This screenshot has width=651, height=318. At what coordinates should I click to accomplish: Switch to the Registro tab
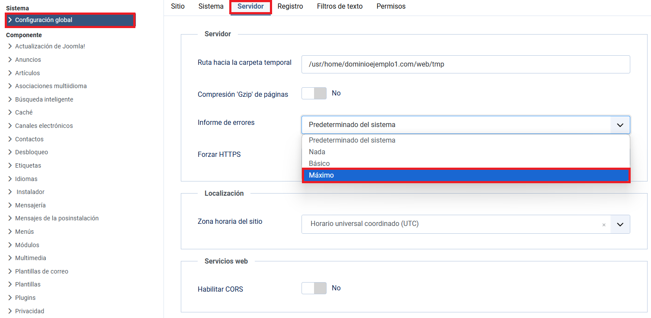pos(290,6)
